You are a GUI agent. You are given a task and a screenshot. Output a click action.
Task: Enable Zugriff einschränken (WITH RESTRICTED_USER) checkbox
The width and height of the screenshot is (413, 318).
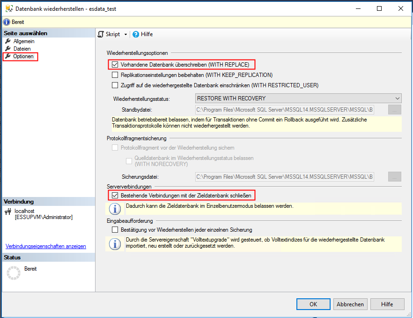(115, 85)
